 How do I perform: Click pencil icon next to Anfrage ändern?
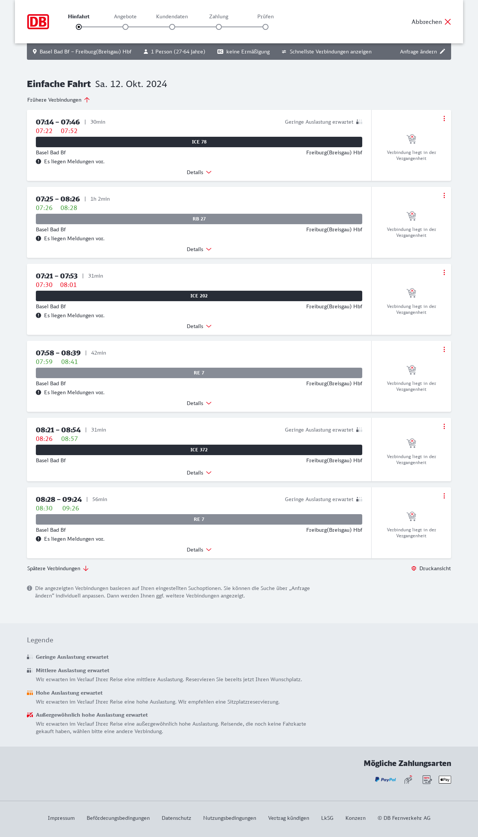tap(443, 52)
